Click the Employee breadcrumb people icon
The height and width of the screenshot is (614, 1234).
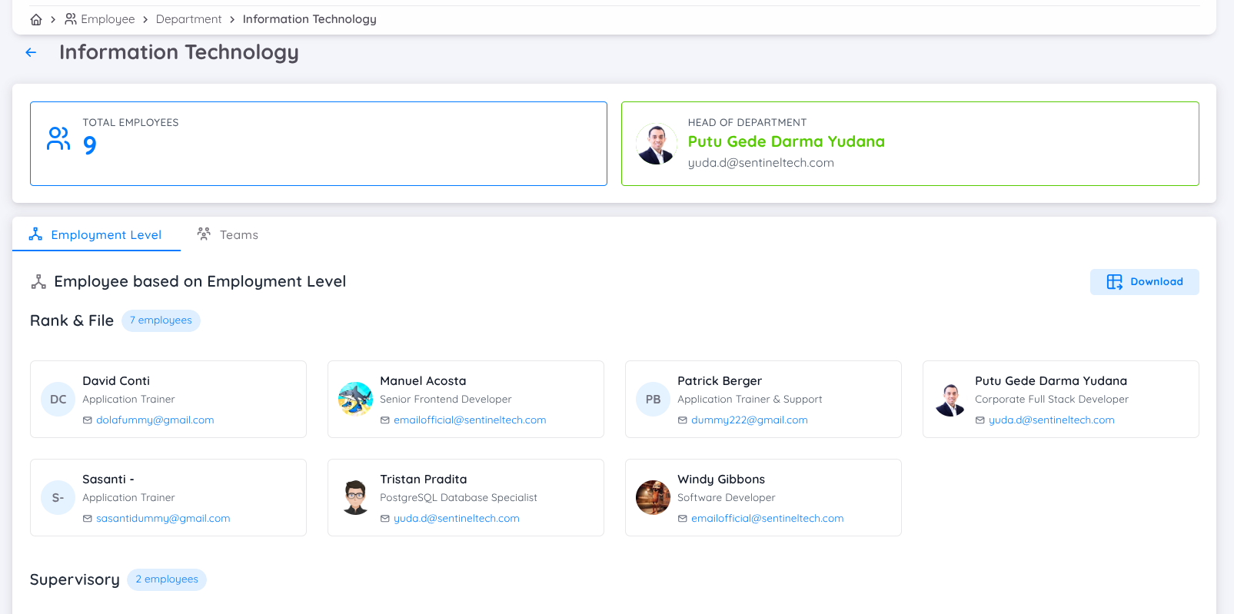[71, 19]
